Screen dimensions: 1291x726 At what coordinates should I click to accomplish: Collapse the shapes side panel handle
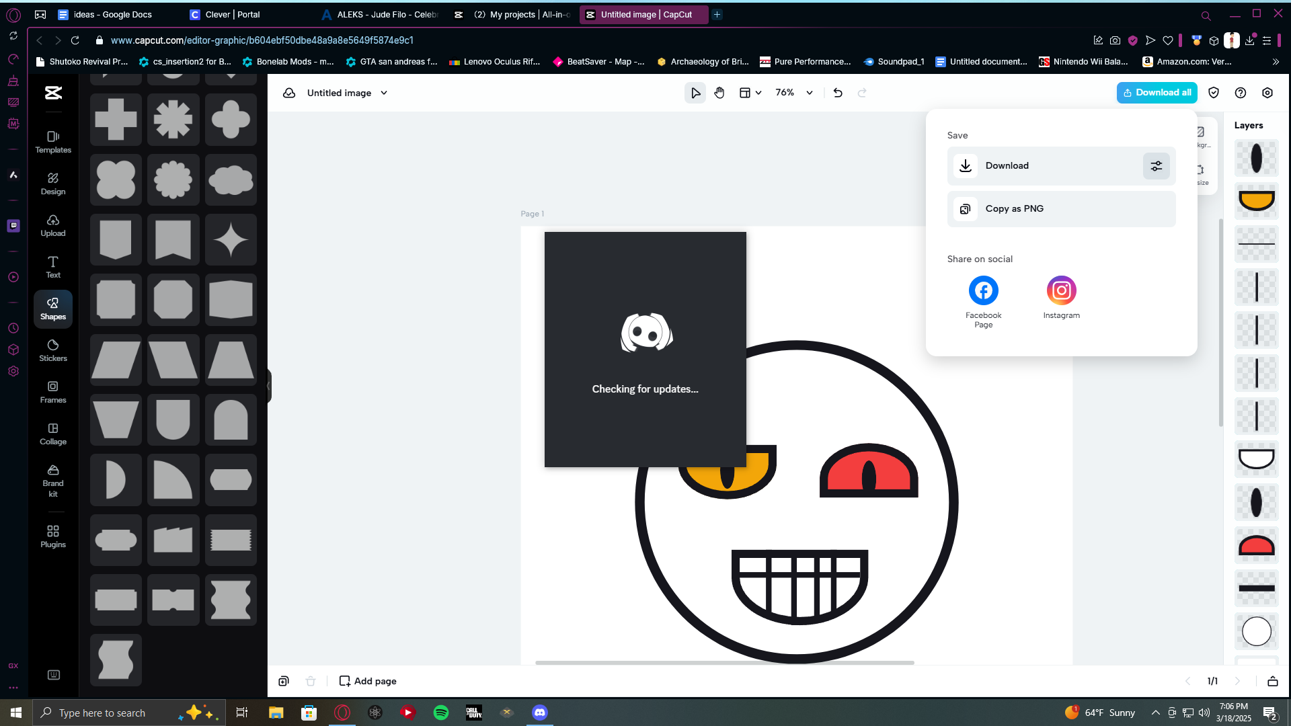(268, 386)
